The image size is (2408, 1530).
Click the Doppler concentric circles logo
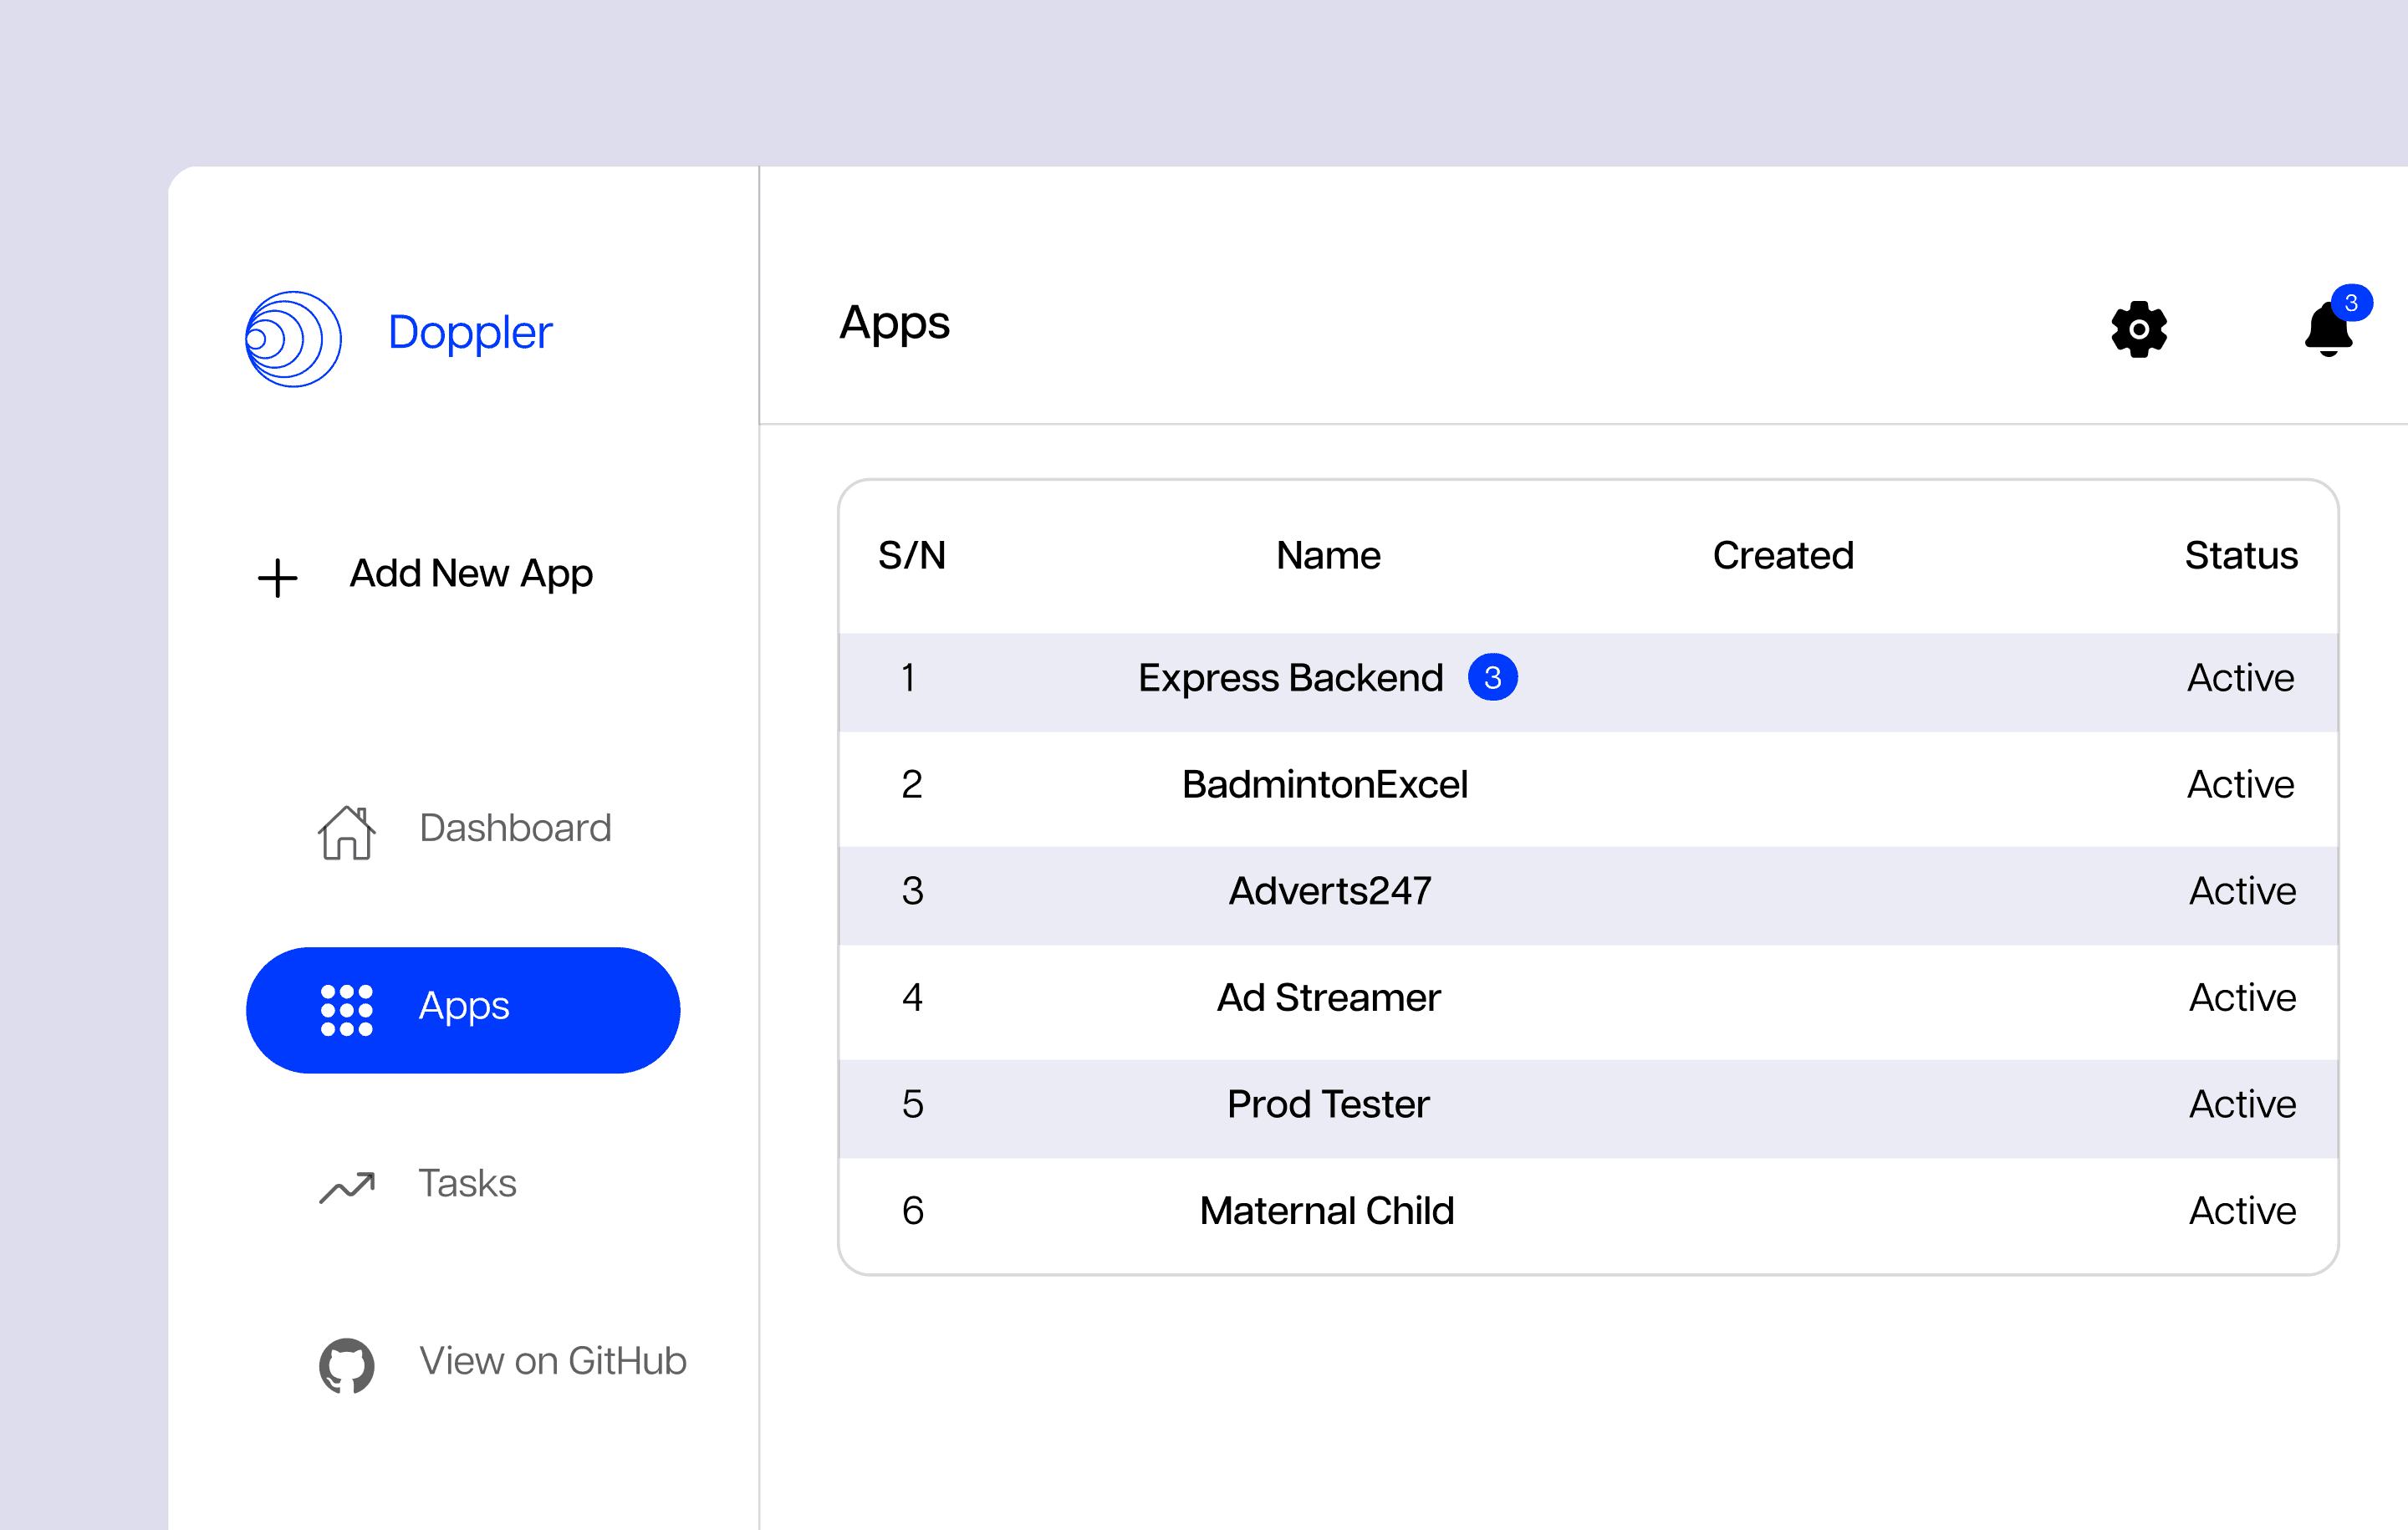click(x=293, y=338)
